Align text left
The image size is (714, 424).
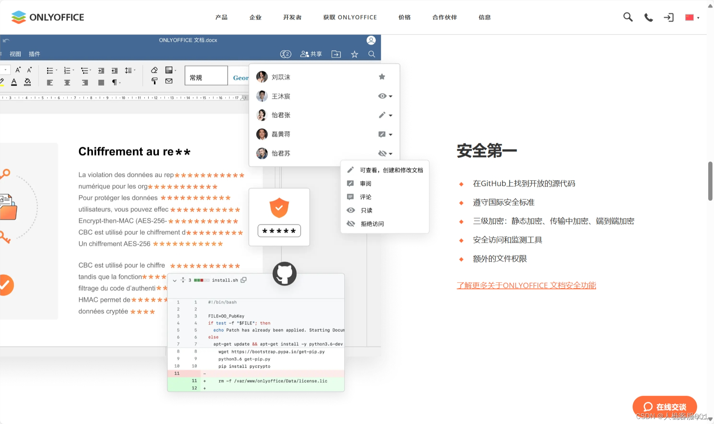click(50, 82)
